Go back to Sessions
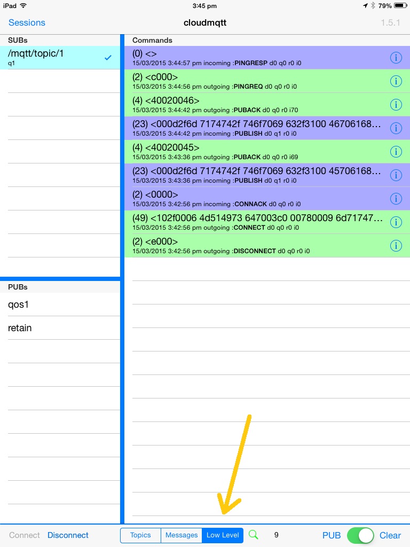This screenshot has height=547, width=410. 27,22
